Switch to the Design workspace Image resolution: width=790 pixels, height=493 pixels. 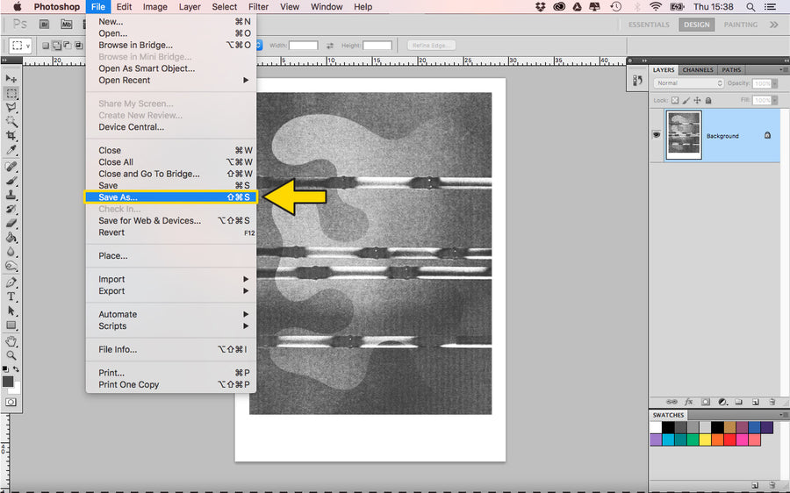(x=697, y=25)
